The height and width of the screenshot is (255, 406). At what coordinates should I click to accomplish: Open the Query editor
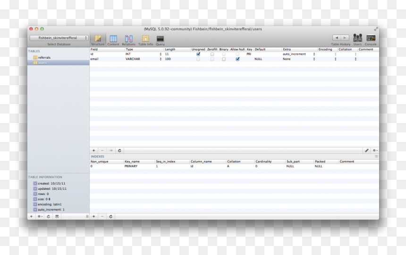(160, 40)
